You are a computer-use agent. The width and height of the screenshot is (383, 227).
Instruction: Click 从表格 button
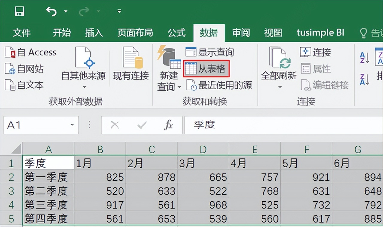point(206,69)
